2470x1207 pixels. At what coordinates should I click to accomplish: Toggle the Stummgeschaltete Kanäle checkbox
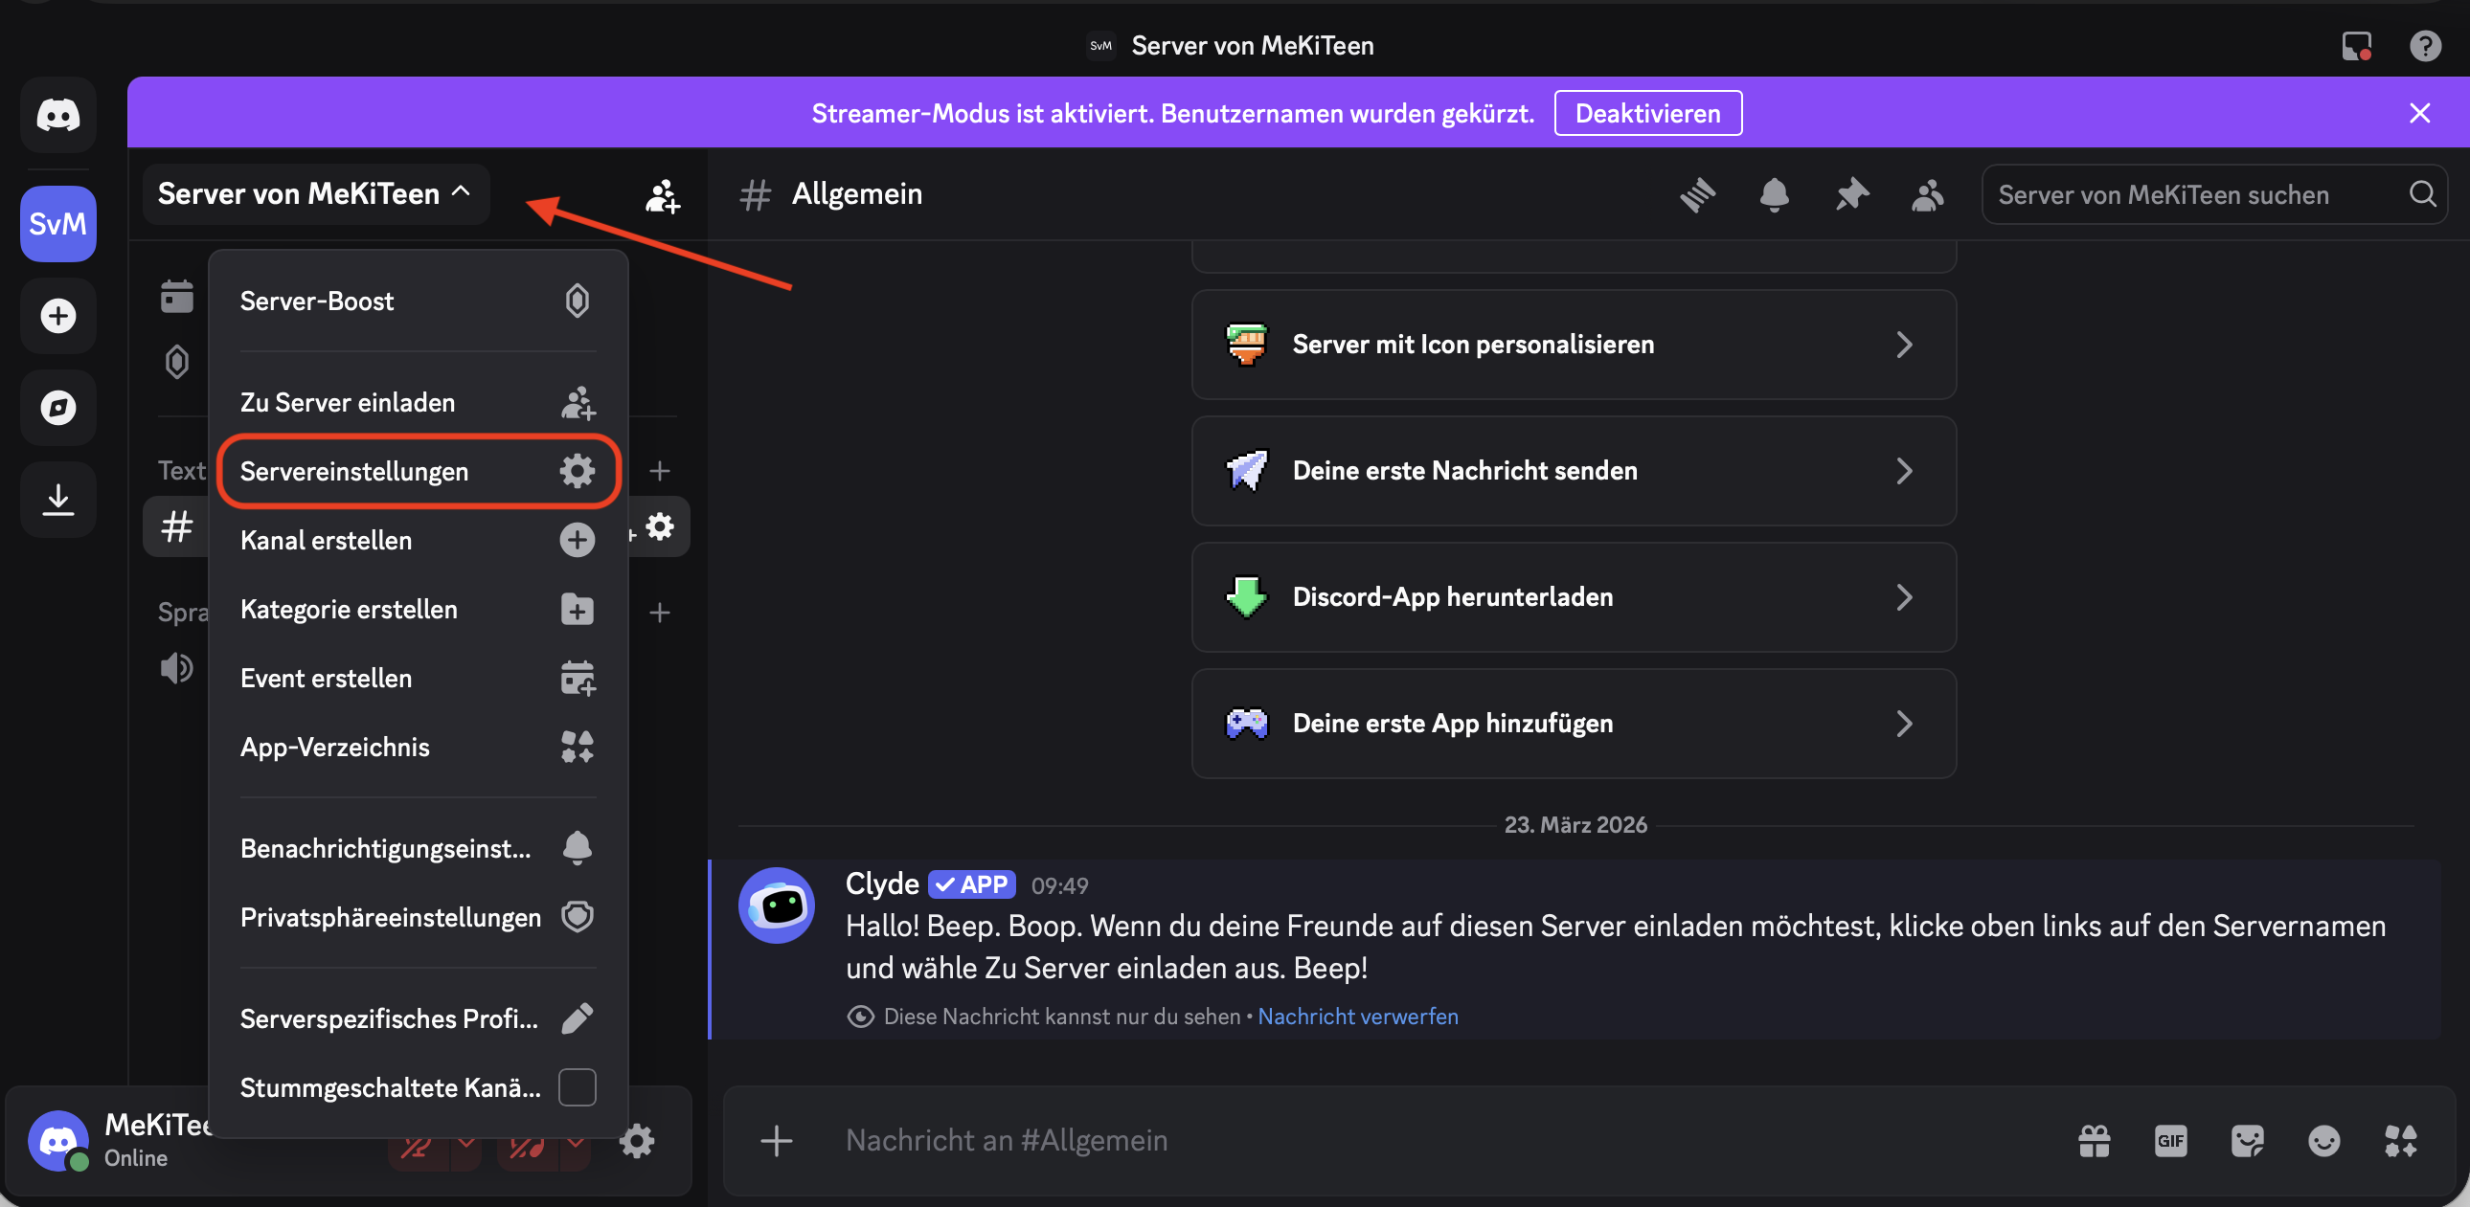pyautogui.click(x=577, y=1087)
